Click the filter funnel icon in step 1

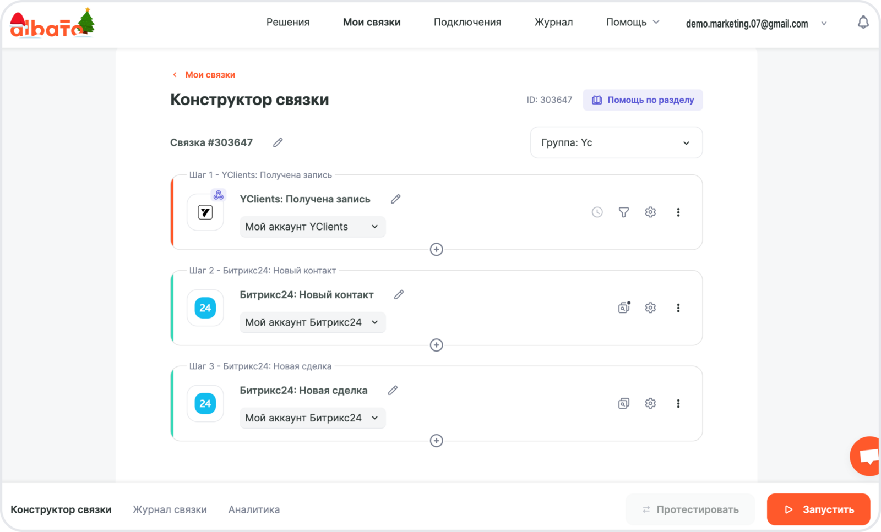pyautogui.click(x=623, y=212)
